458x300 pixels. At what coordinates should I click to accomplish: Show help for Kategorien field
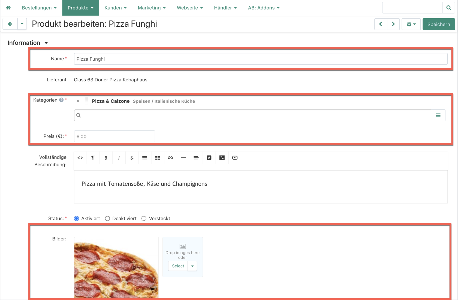[61, 100]
